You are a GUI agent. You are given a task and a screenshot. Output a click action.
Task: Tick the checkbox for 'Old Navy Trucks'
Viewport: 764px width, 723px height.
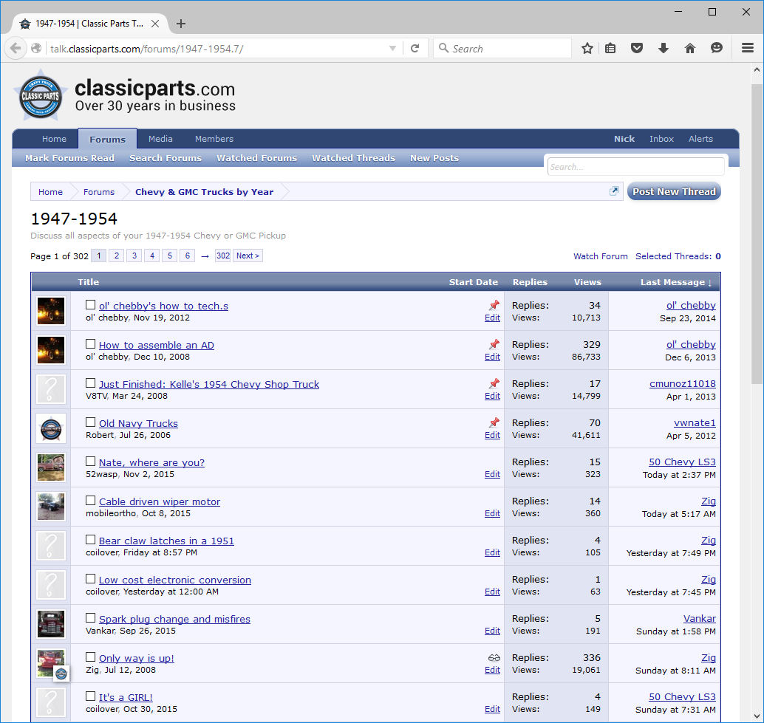click(x=90, y=422)
